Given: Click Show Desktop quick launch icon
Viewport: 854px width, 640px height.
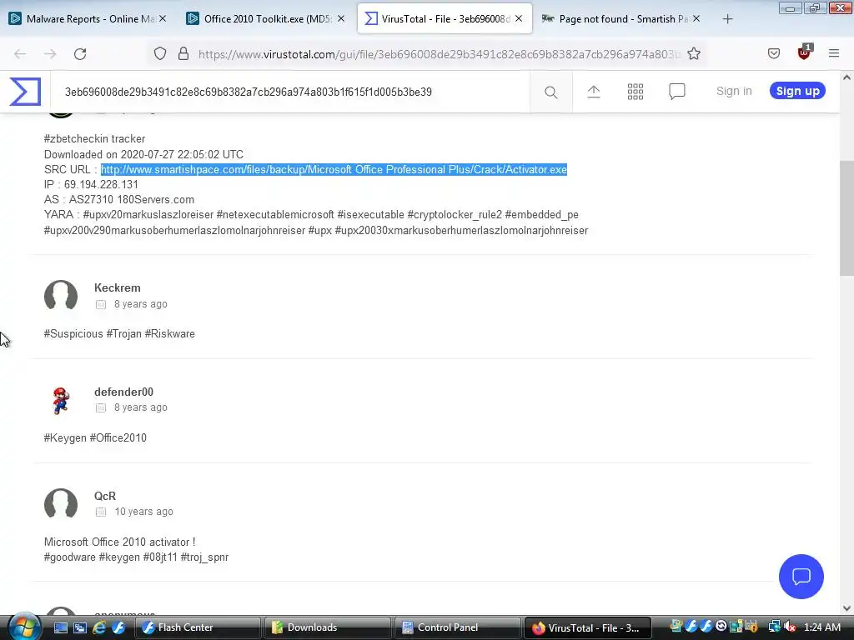Looking at the screenshot, I should pos(60,628).
